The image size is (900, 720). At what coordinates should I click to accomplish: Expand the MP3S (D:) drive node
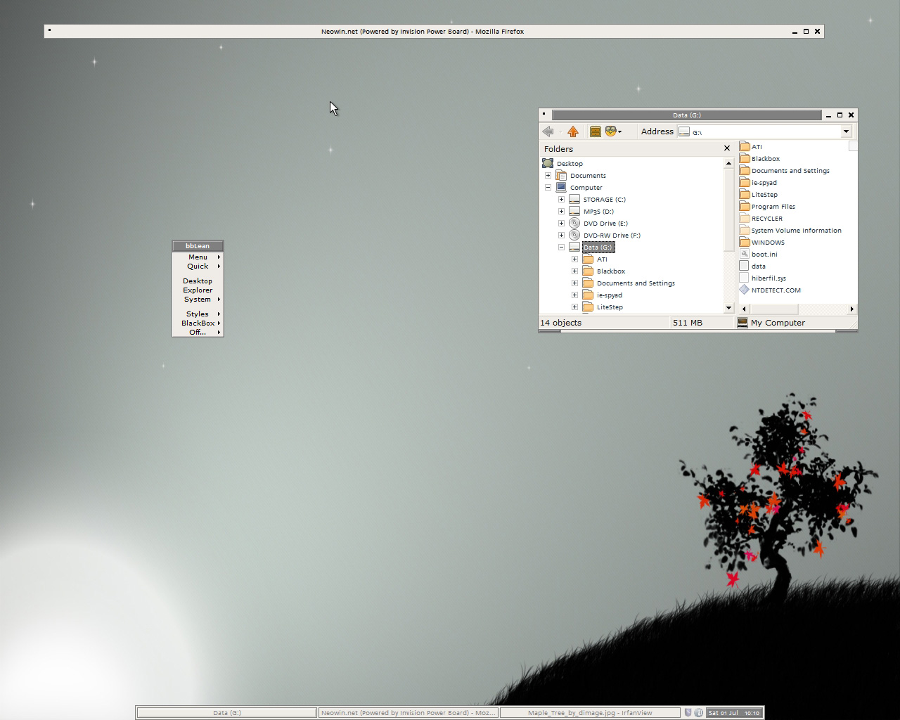pos(561,211)
